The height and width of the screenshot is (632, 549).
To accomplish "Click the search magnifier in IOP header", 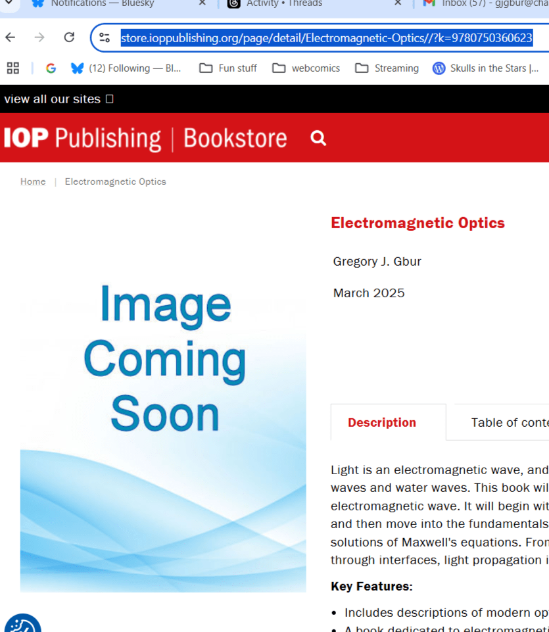I will [x=318, y=138].
